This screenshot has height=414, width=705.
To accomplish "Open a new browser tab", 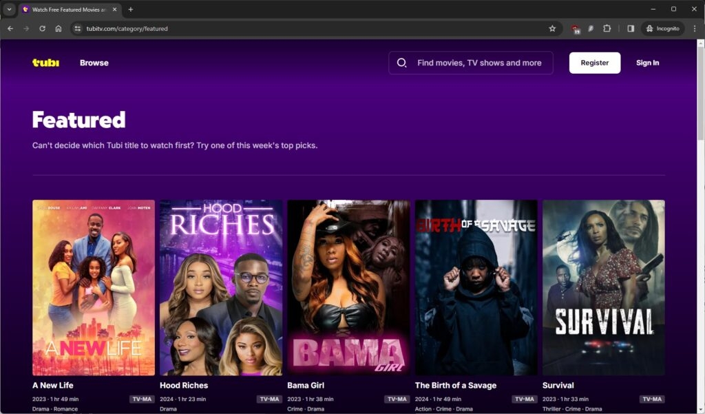I will click(x=130, y=9).
